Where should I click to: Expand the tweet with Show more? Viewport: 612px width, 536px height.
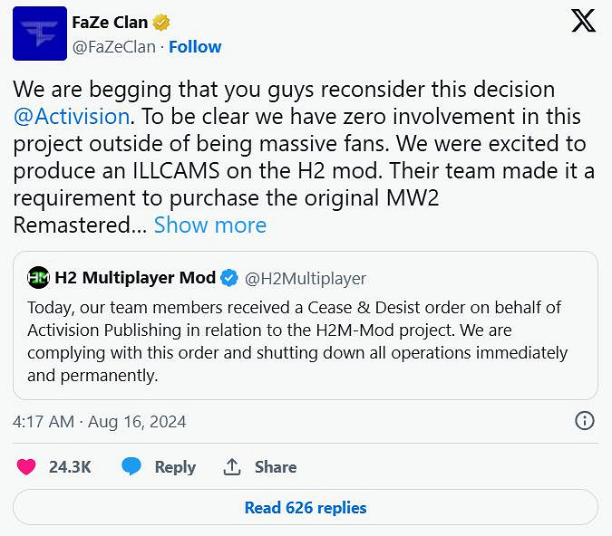210,225
